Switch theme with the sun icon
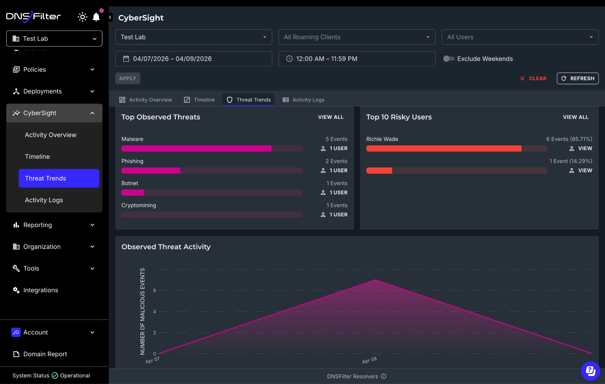The width and height of the screenshot is (605, 384). point(82,17)
